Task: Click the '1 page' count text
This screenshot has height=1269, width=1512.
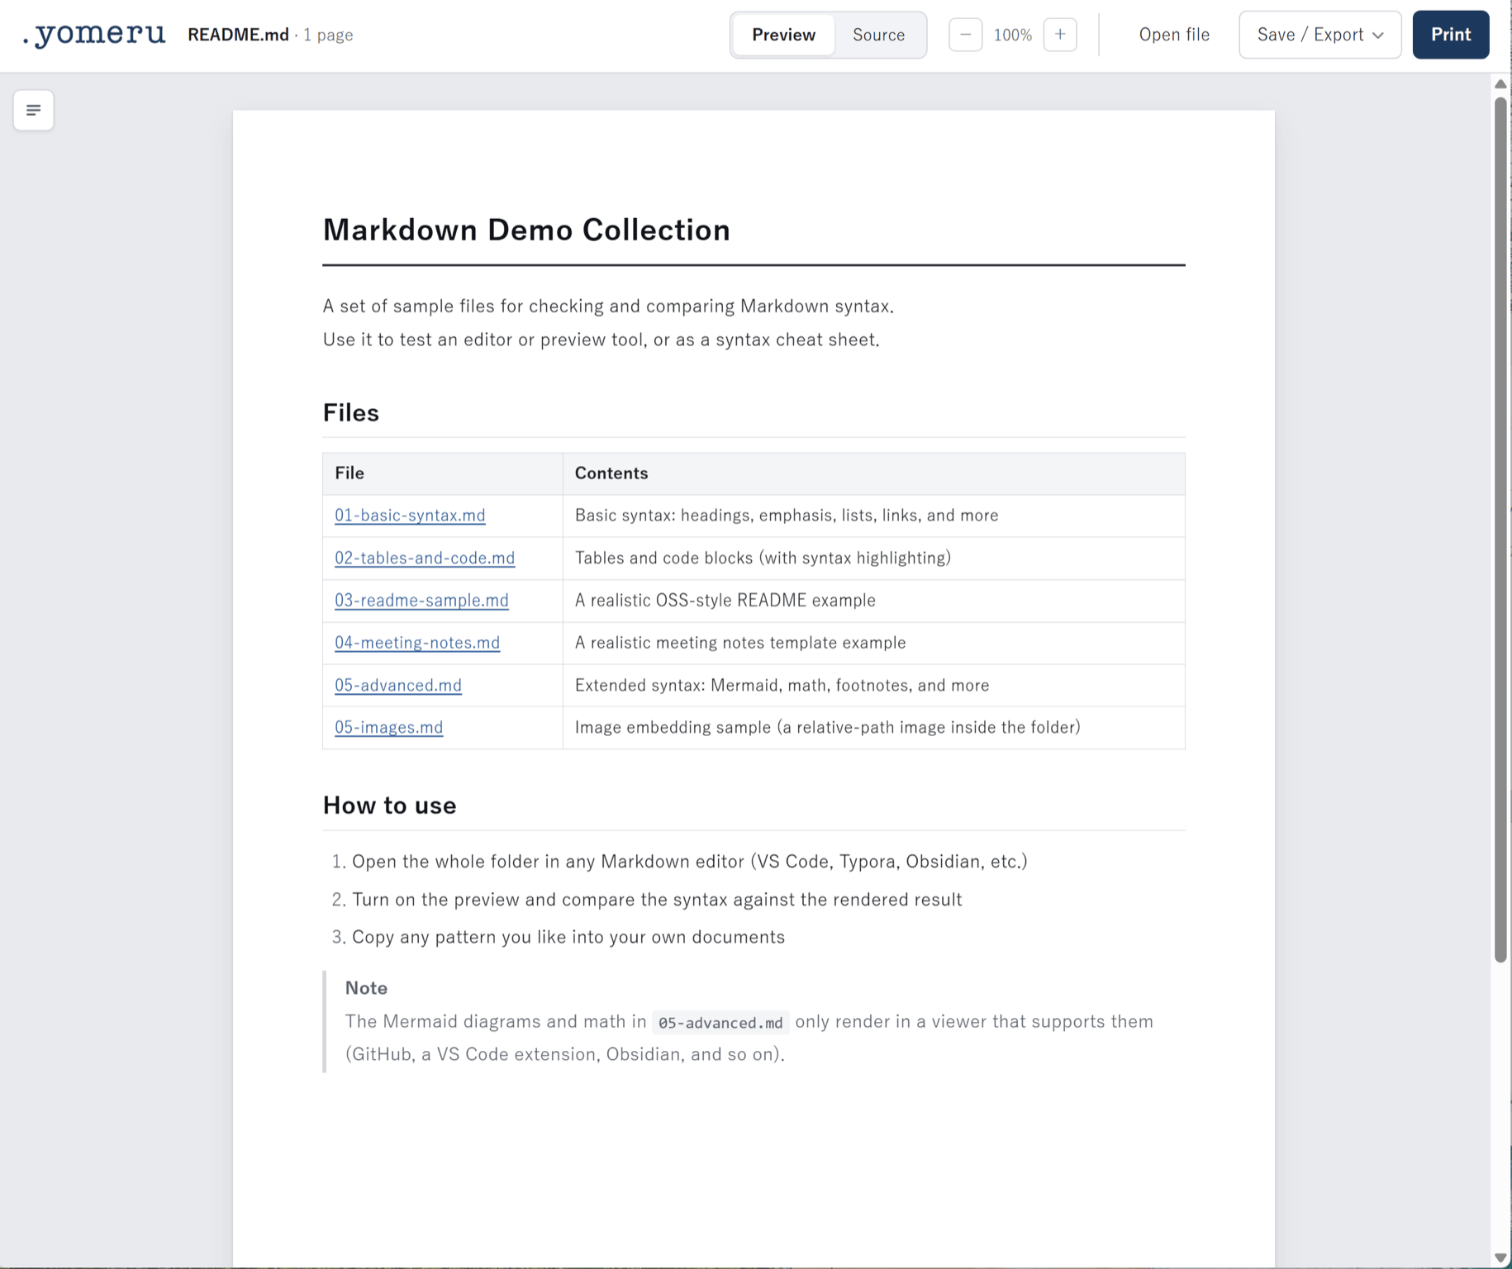Action: click(x=328, y=35)
